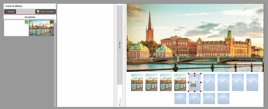Click the red usage count badge
Image resolution: width=268 pixels, height=109 pixels.
coord(52,22)
